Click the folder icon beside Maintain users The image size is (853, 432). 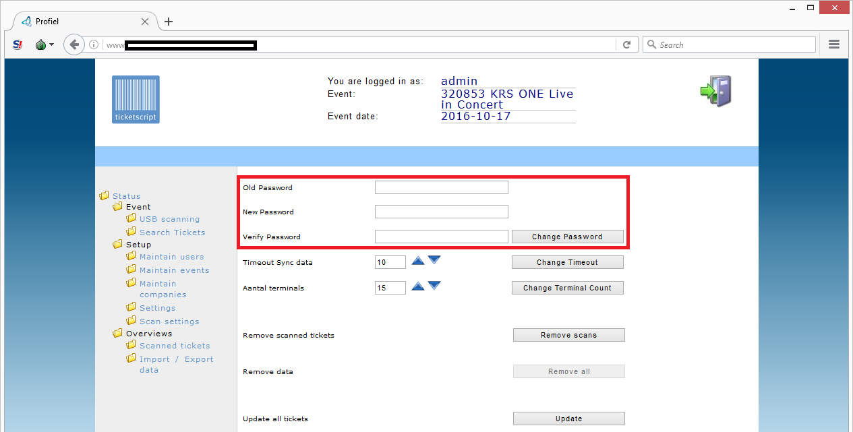pos(131,256)
